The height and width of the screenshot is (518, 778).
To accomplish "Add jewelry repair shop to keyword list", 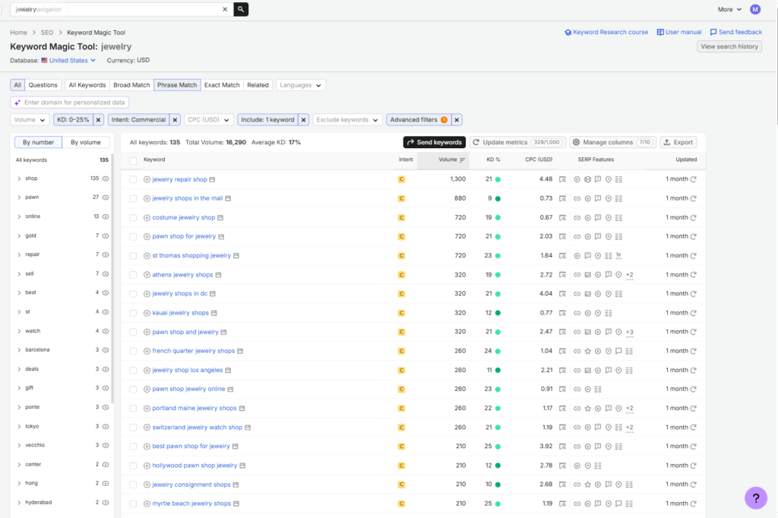I will pyautogui.click(x=147, y=179).
